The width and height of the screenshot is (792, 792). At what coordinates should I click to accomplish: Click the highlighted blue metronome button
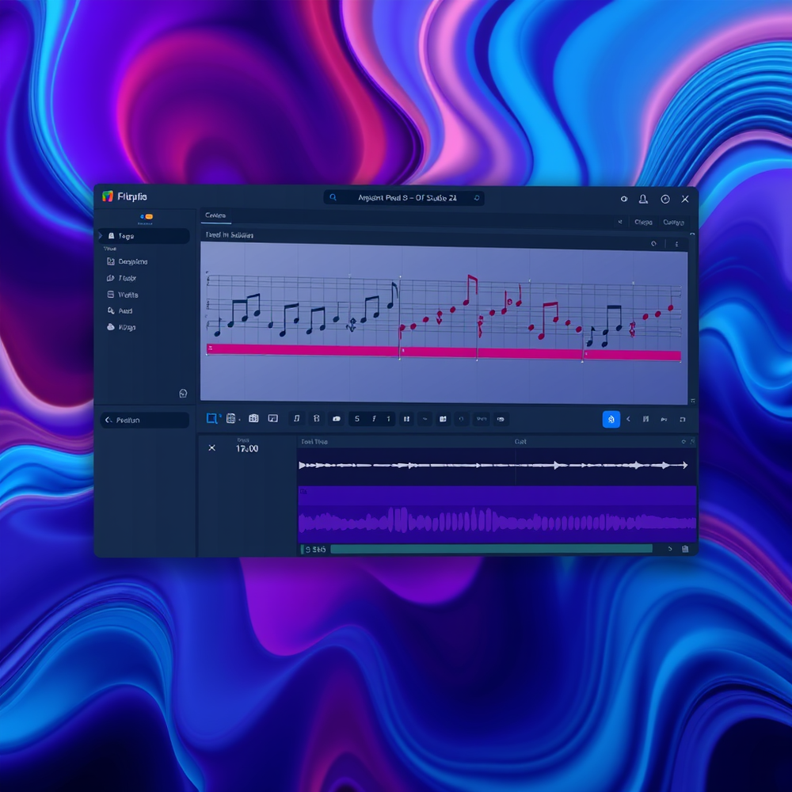[611, 419]
